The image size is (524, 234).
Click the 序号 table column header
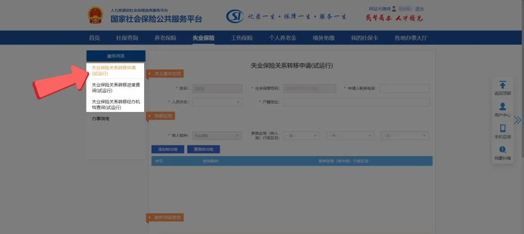click(158, 161)
